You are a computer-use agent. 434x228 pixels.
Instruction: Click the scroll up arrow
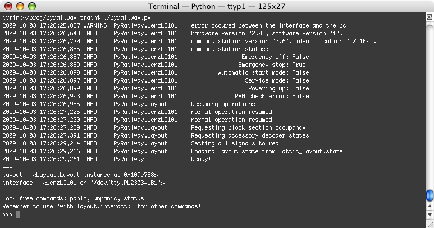click(430, 206)
